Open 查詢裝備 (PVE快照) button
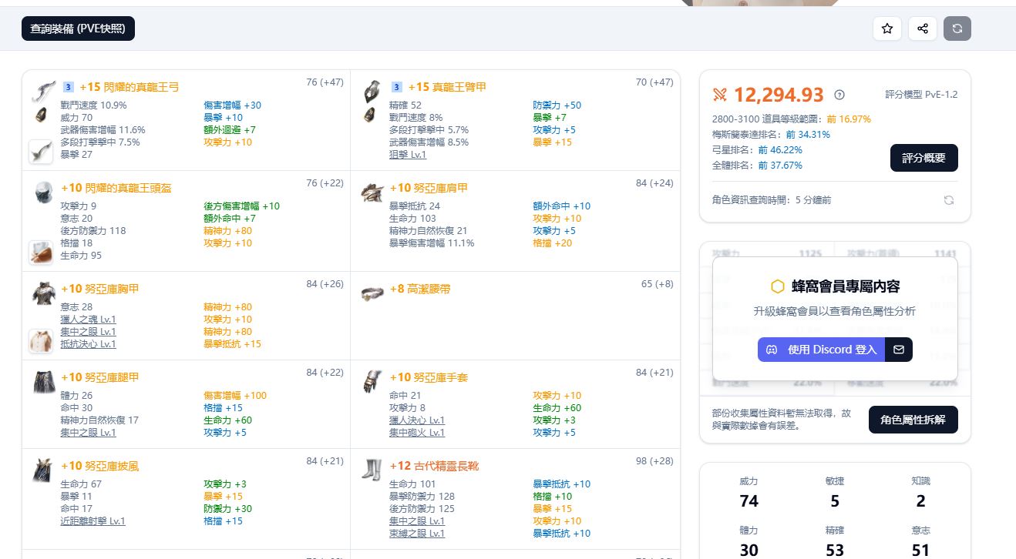The image size is (1016, 559). (78, 28)
